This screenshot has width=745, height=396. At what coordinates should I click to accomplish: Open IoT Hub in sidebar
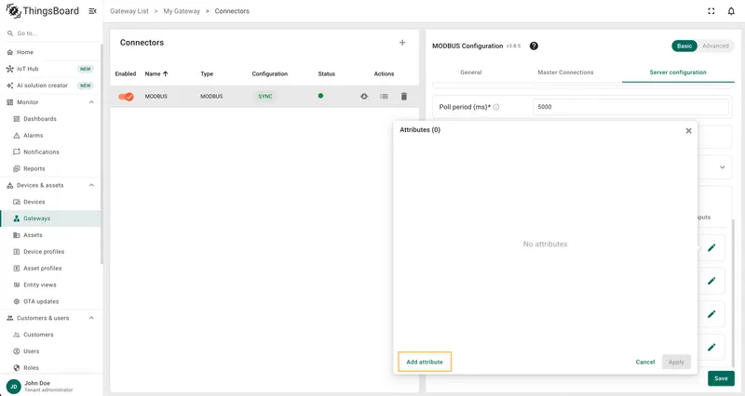[50, 69]
